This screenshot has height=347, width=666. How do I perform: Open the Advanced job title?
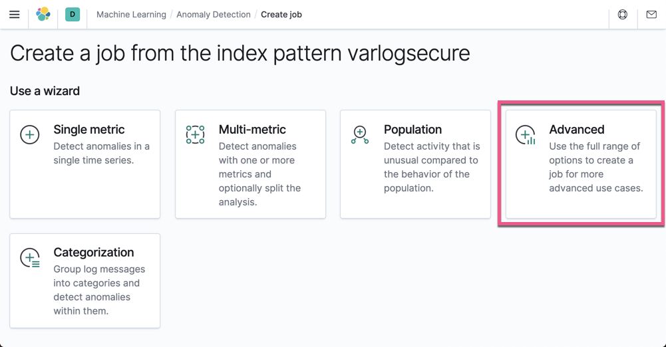tap(577, 130)
